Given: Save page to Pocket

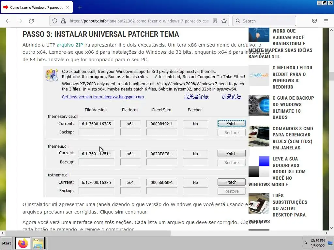Looking at the screenshot, I should [314, 21].
